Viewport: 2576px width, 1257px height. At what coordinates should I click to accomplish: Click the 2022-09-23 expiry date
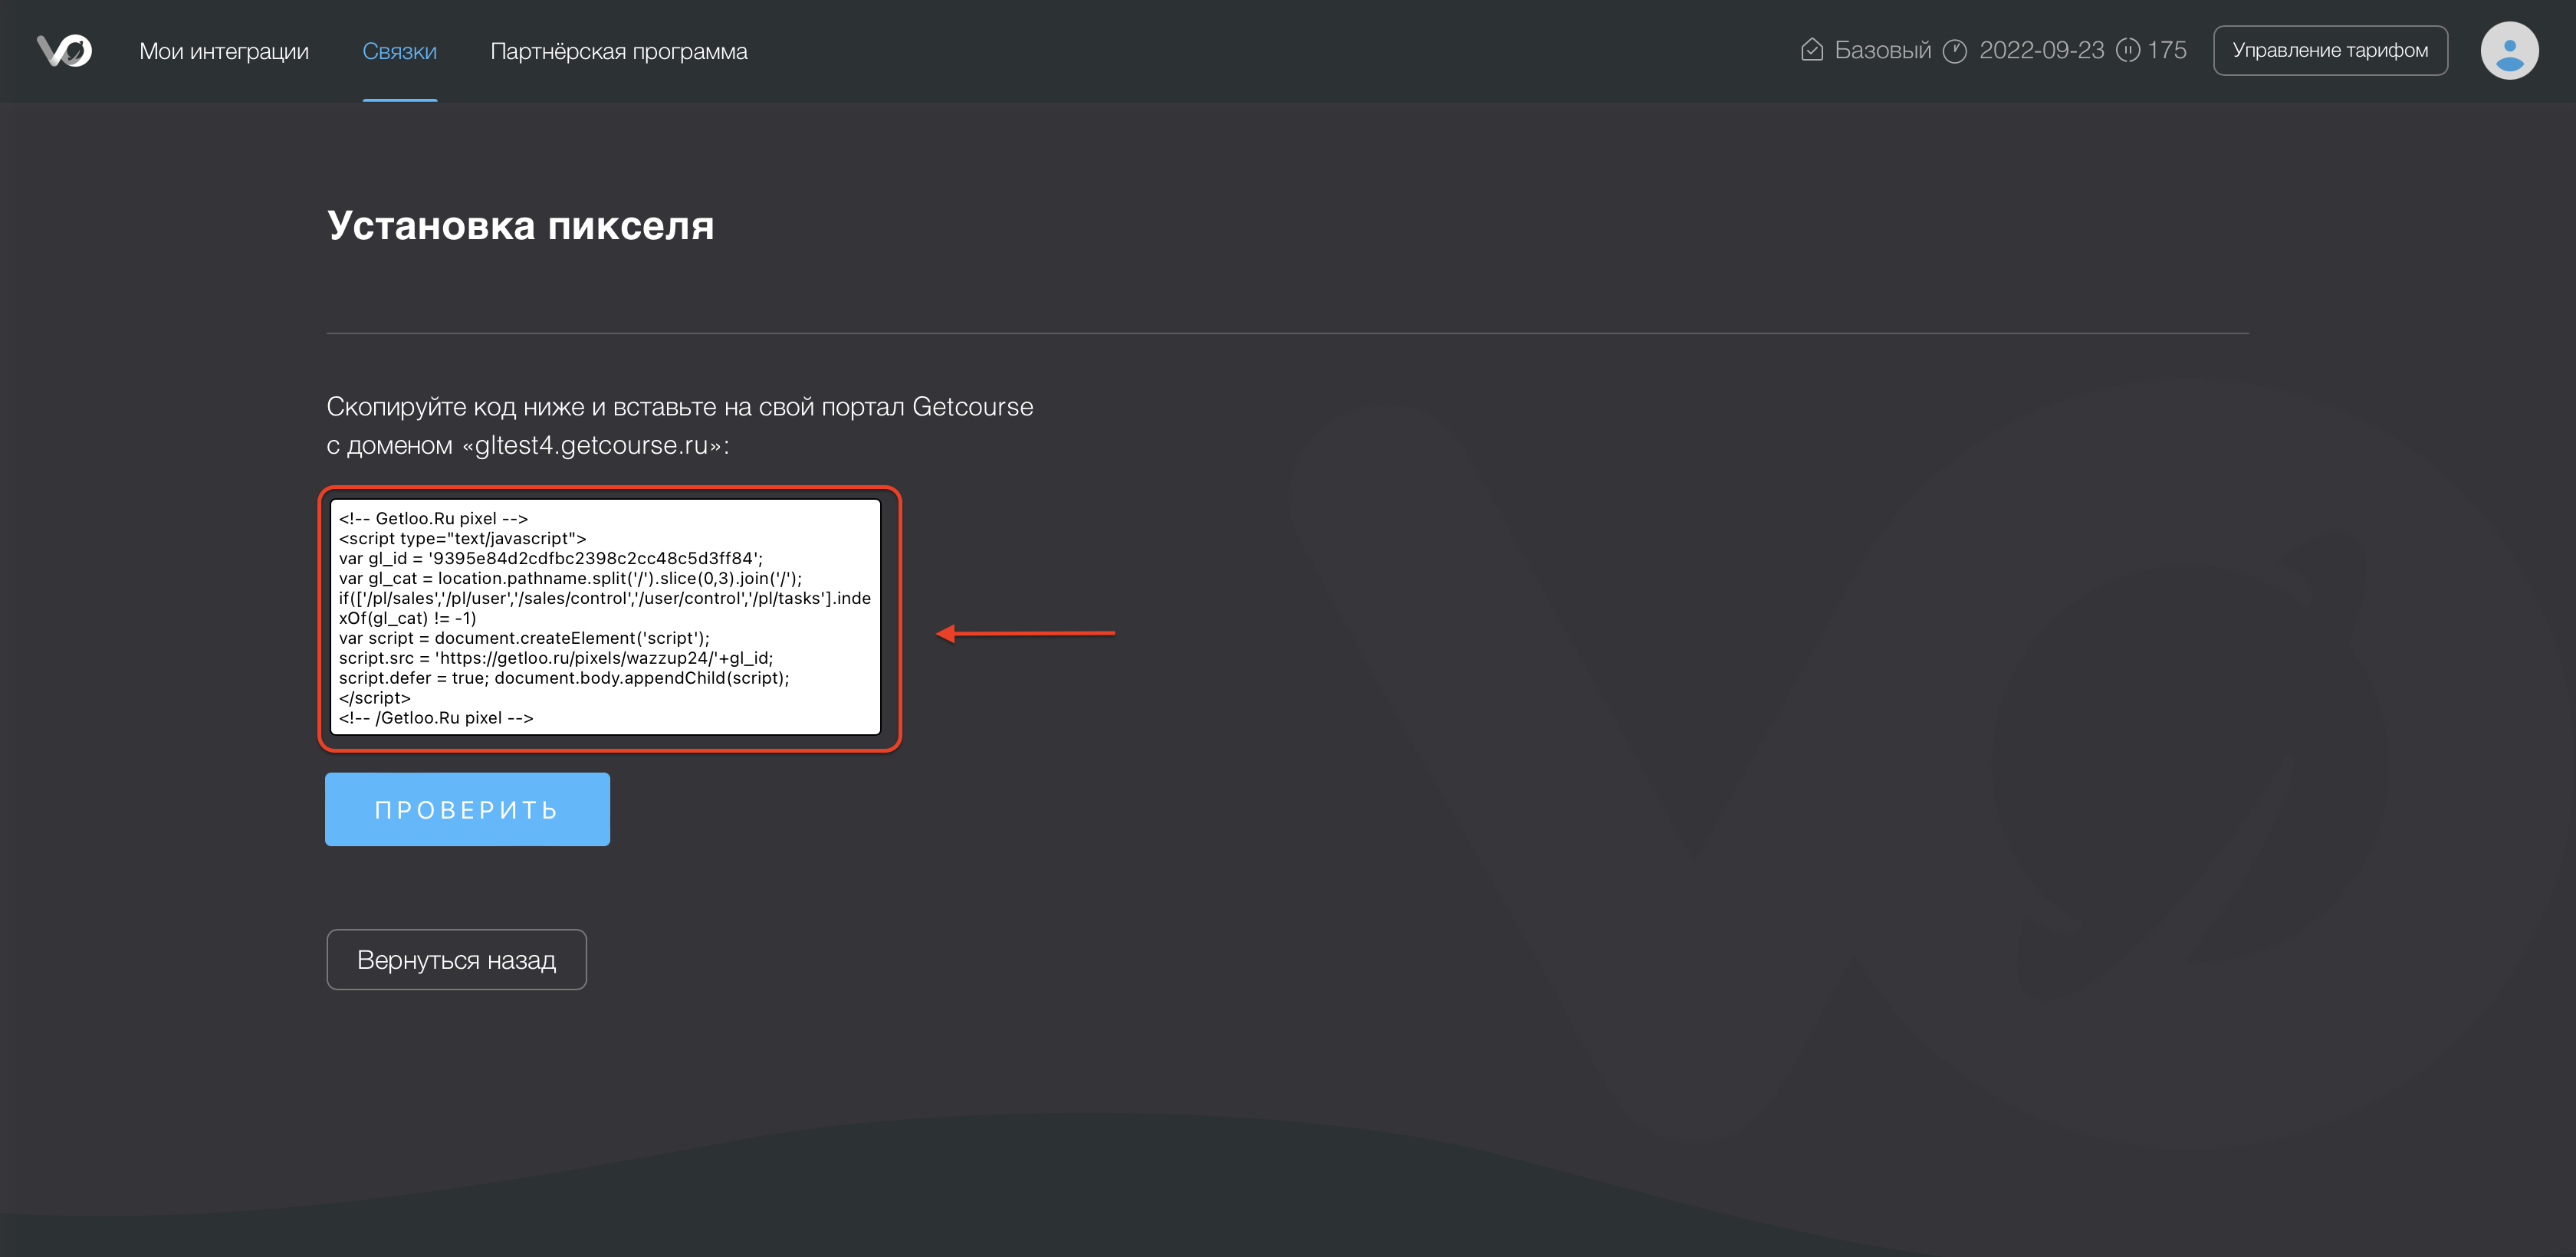(x=2041, y=50)
